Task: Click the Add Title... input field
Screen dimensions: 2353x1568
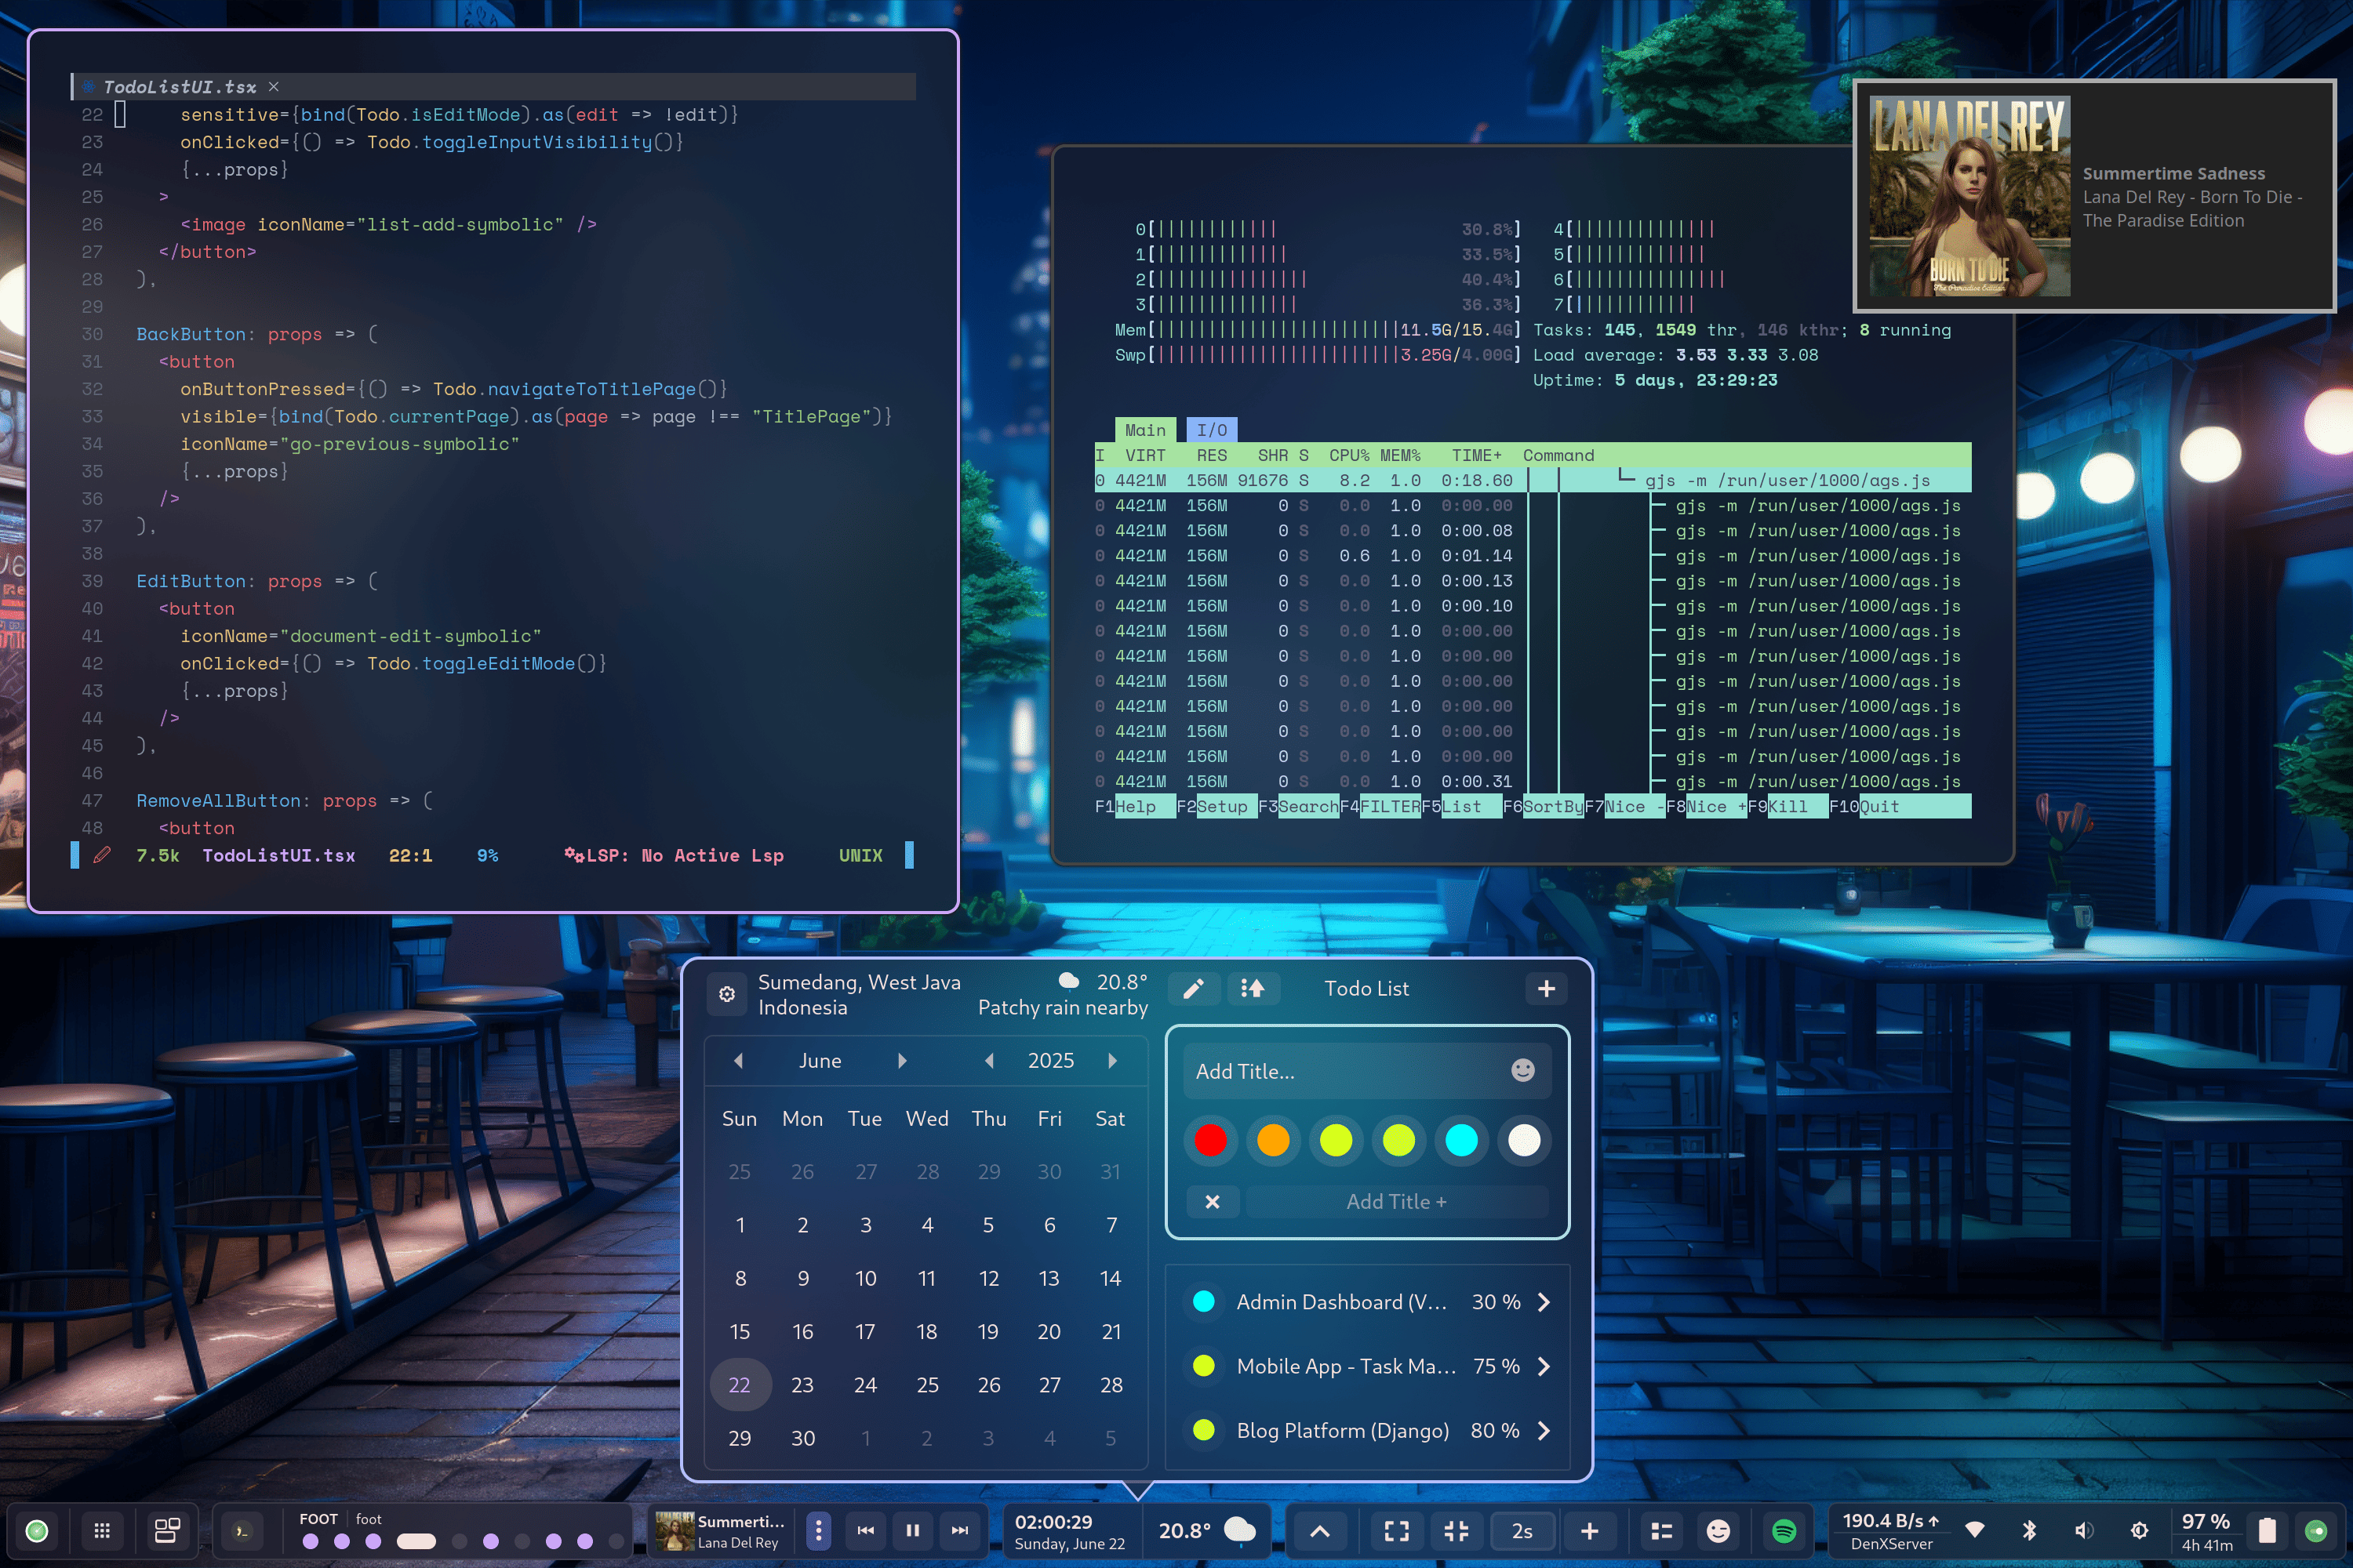Action: pos(1368,1071)
